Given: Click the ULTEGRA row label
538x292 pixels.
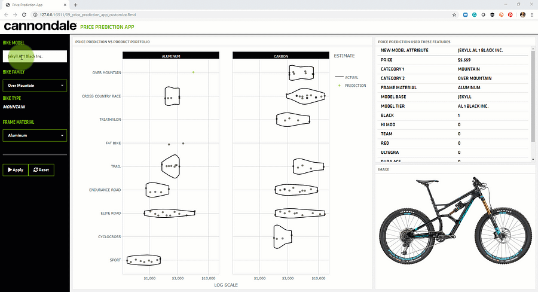Looking at the screenshot, I should [390, 152].
